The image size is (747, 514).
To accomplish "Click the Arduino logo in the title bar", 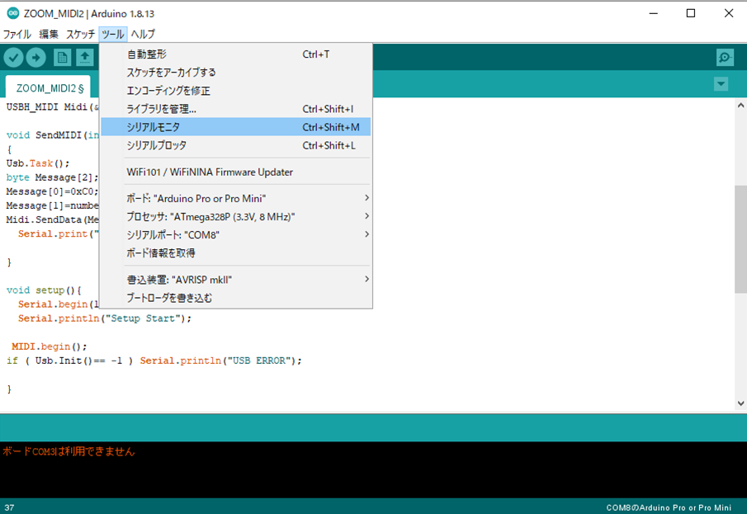I will [x=13, y=13].
